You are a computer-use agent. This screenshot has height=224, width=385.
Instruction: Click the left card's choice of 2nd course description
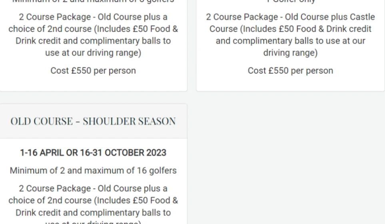(x=93, y=35)
